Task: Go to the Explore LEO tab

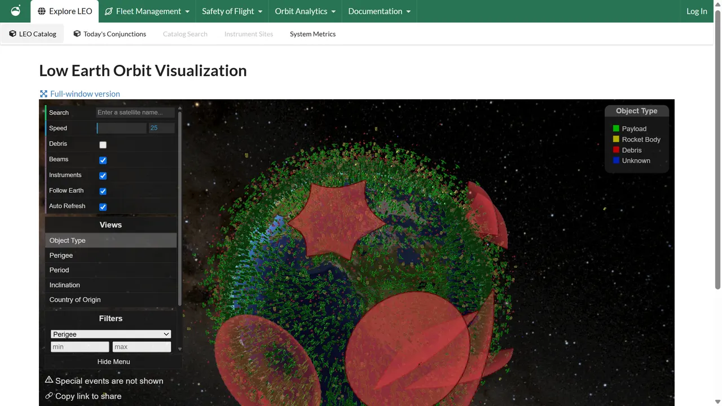Action: click(x=65, y=11)
